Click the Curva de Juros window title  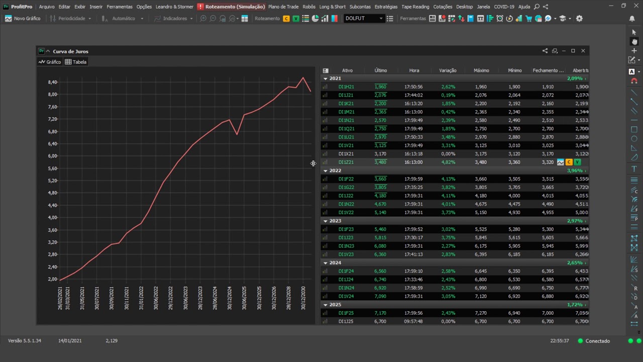[x=70, y=51]
